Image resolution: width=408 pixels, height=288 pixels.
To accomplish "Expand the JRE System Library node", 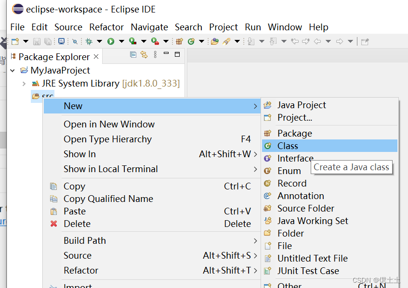I will (x=24, y=84).
